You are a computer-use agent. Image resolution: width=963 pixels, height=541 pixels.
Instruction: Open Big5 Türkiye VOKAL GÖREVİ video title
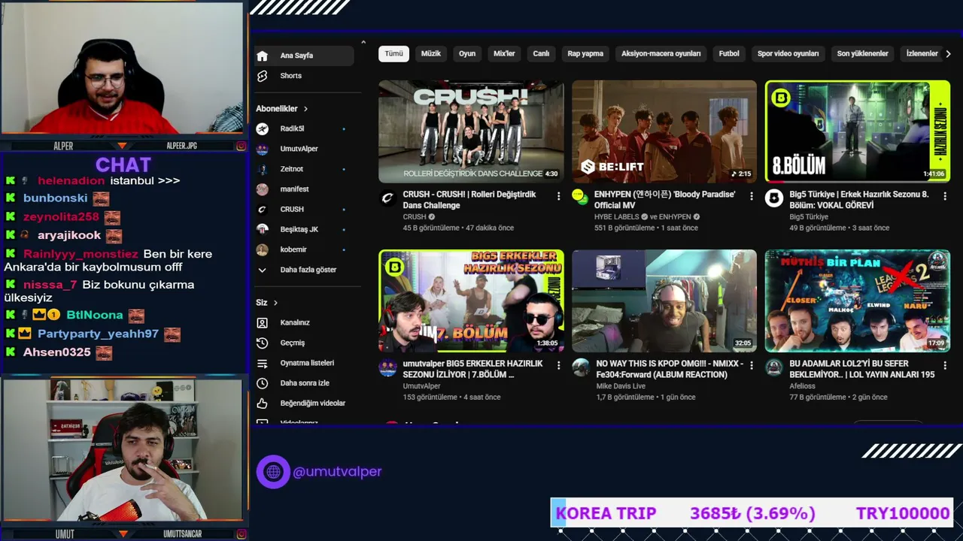pyautogui.click(x=859, y=200)
